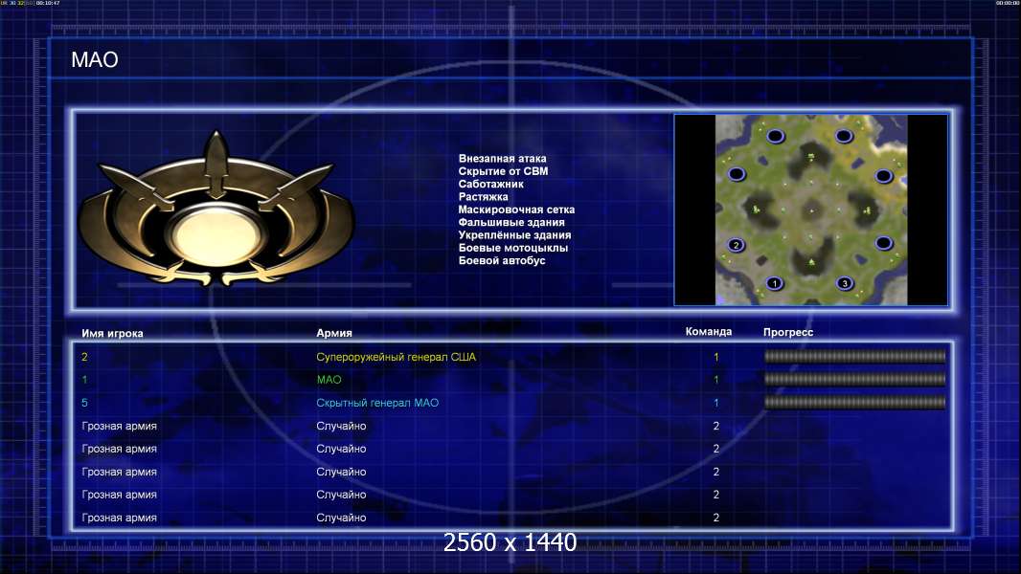The height and width of the screenshot is (574, 1021).
Task: Select the empty start marker at minimap's upper-left top edge
Action: 775,136
